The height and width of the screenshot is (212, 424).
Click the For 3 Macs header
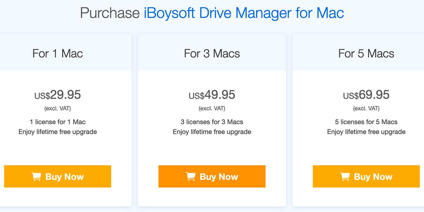tap(212, 53)
